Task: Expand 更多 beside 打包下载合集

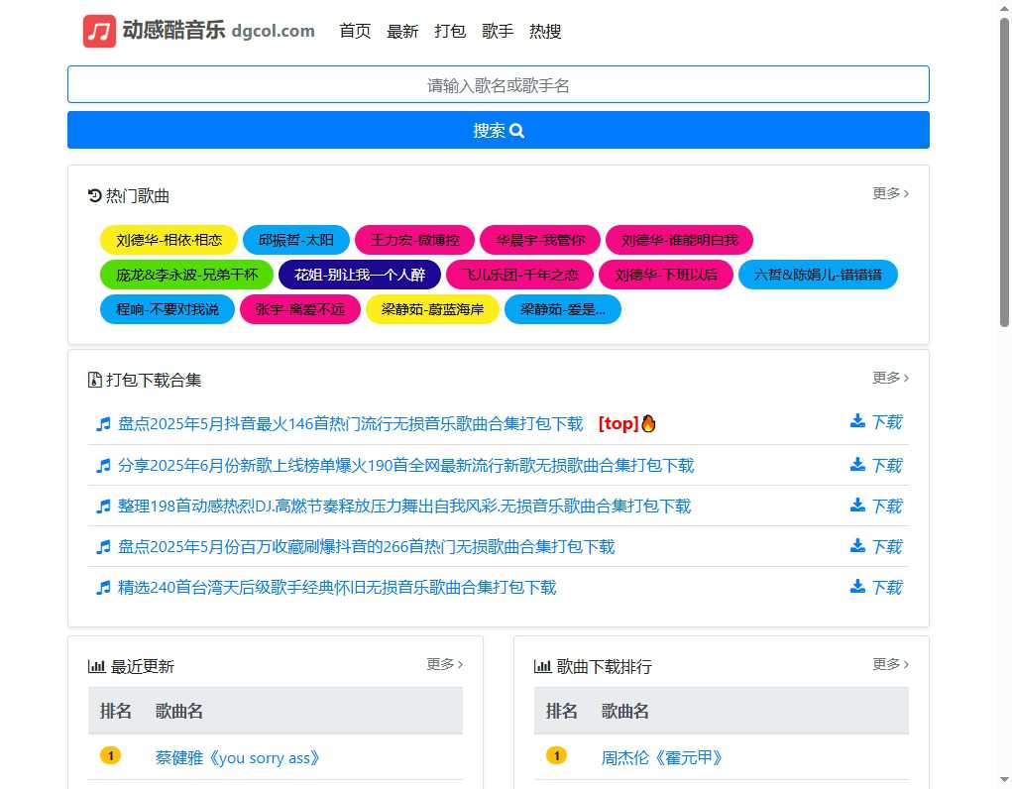Action: (x=888, y=377)
